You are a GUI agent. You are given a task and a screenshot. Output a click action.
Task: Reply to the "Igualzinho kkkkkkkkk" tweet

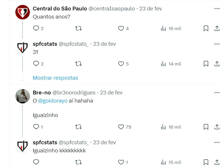pos(36,162)
